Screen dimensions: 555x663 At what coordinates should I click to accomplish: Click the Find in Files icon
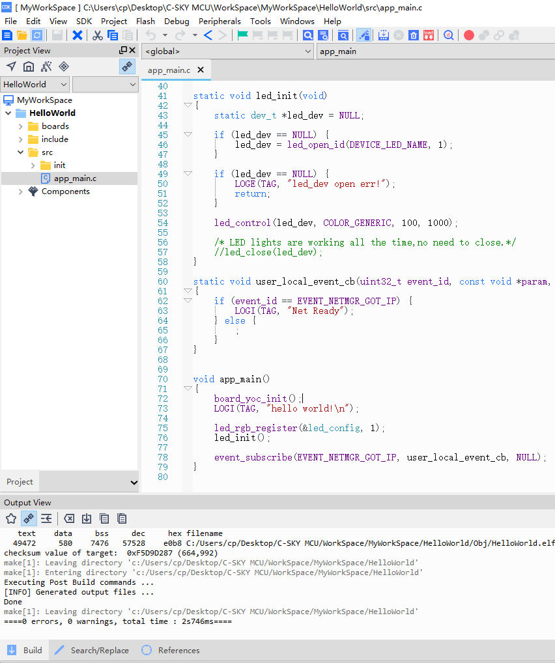(x=323, y=36)
